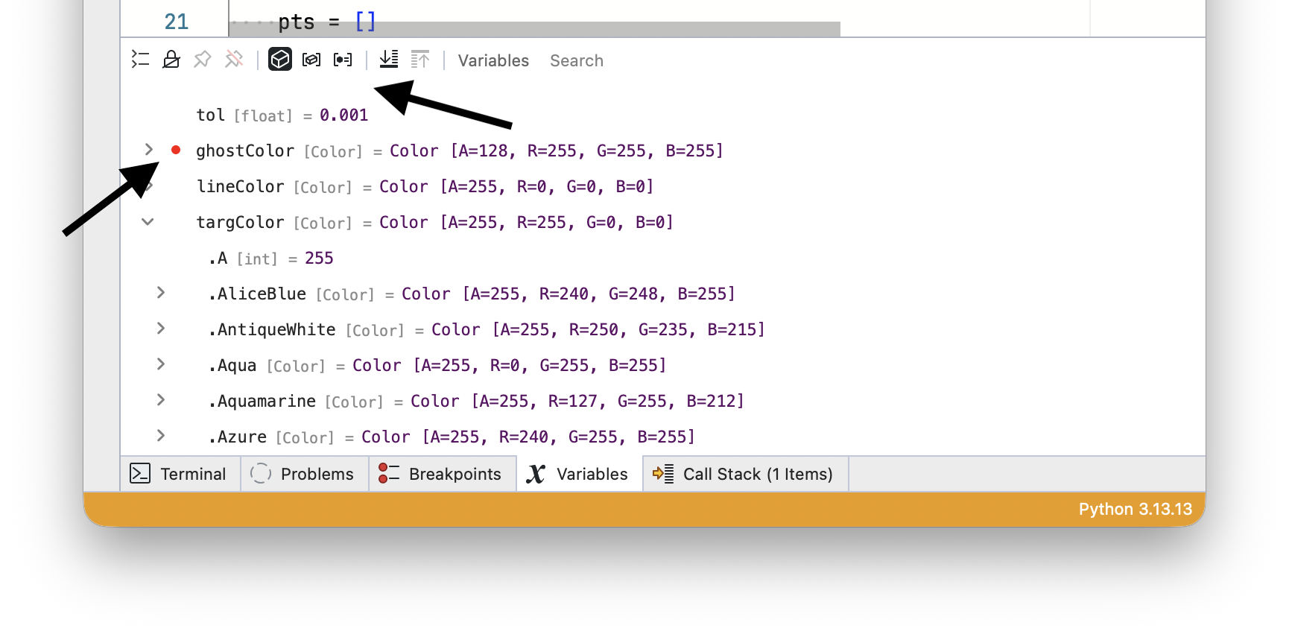Open the Terminal tab
1289x637 pixels.
pos(180,474)
